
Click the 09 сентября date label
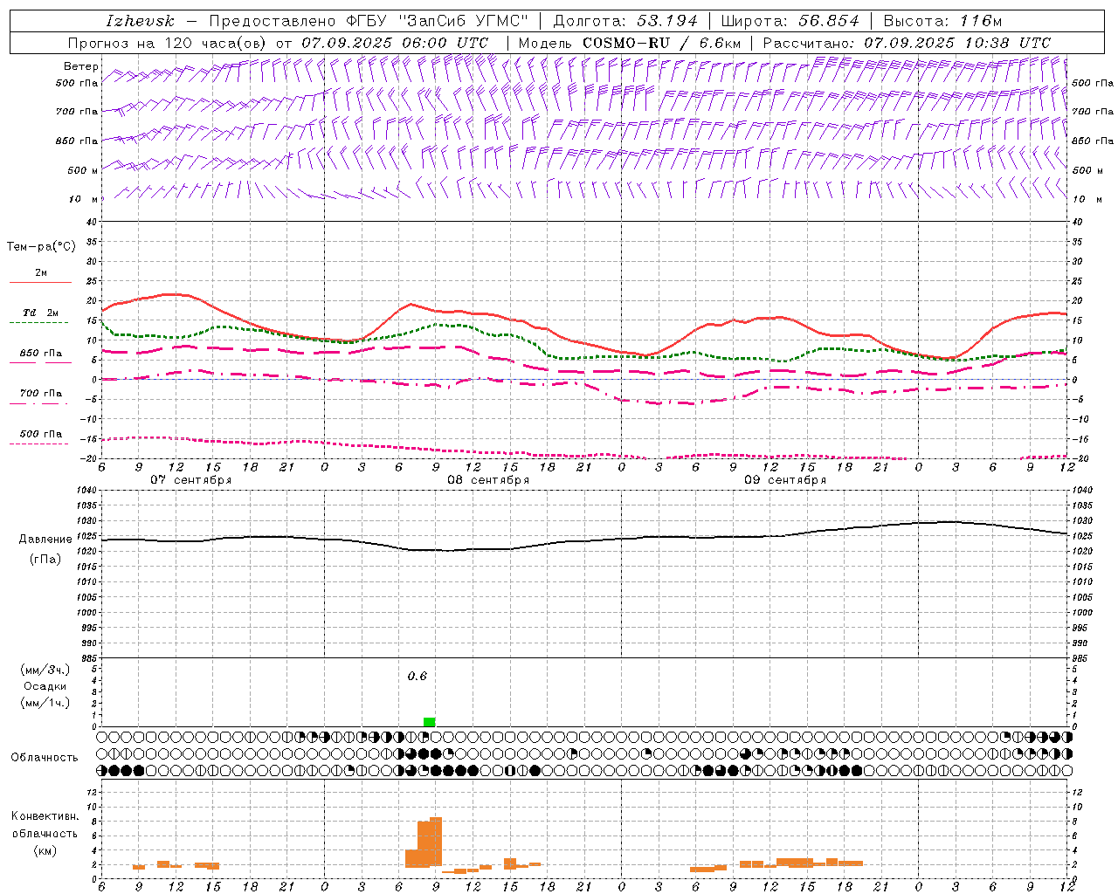click(x=785, y=479)
